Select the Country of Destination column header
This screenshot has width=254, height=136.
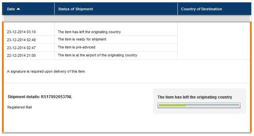click(201, 9)
